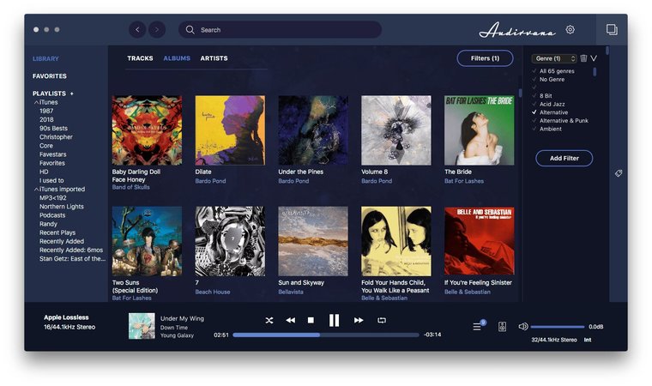This screenshot has width=652, height=386.
Task: Open the Favorites section
Action: pos(50,76)
